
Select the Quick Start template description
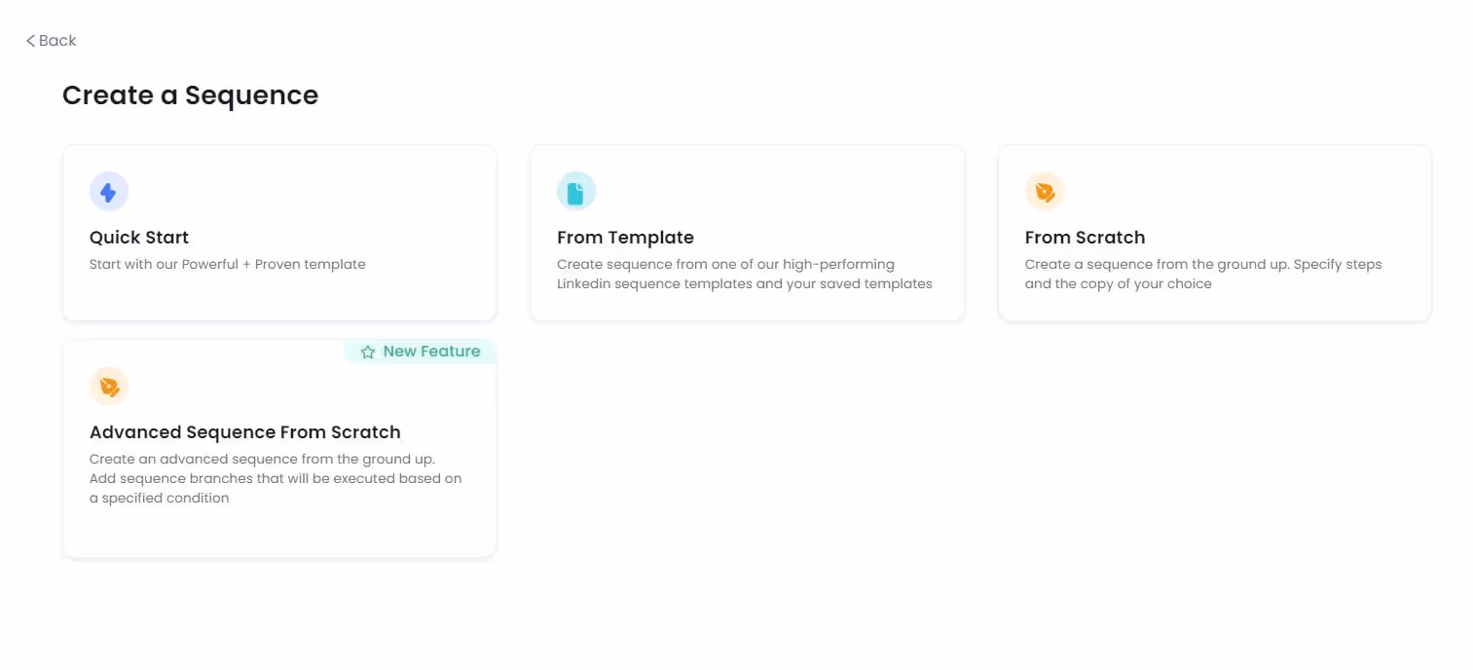(227, 264)
